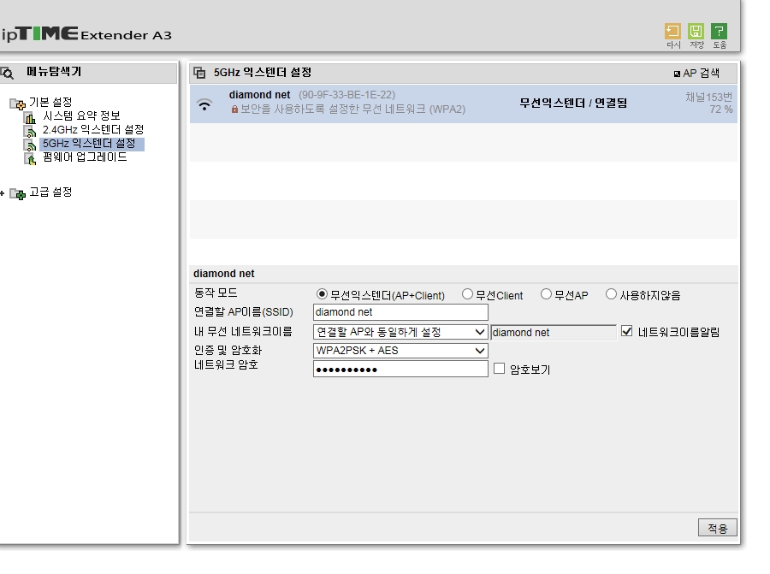Viewport: 770px width, 574px height.
Task: Select 5GHz 익스텐더 설정 menu item
Action: pos(92,144)
